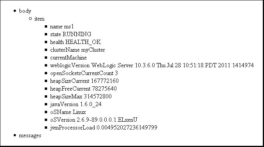Select heapSizeCurrent 167772160 line
This screenshot has height=147, width=264.
(x=84, y=81)
